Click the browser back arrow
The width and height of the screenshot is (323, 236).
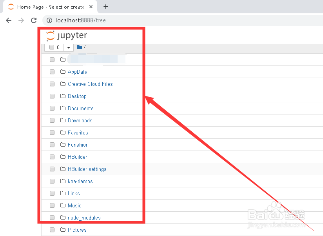pyautogui.click(x=9, y=20)
